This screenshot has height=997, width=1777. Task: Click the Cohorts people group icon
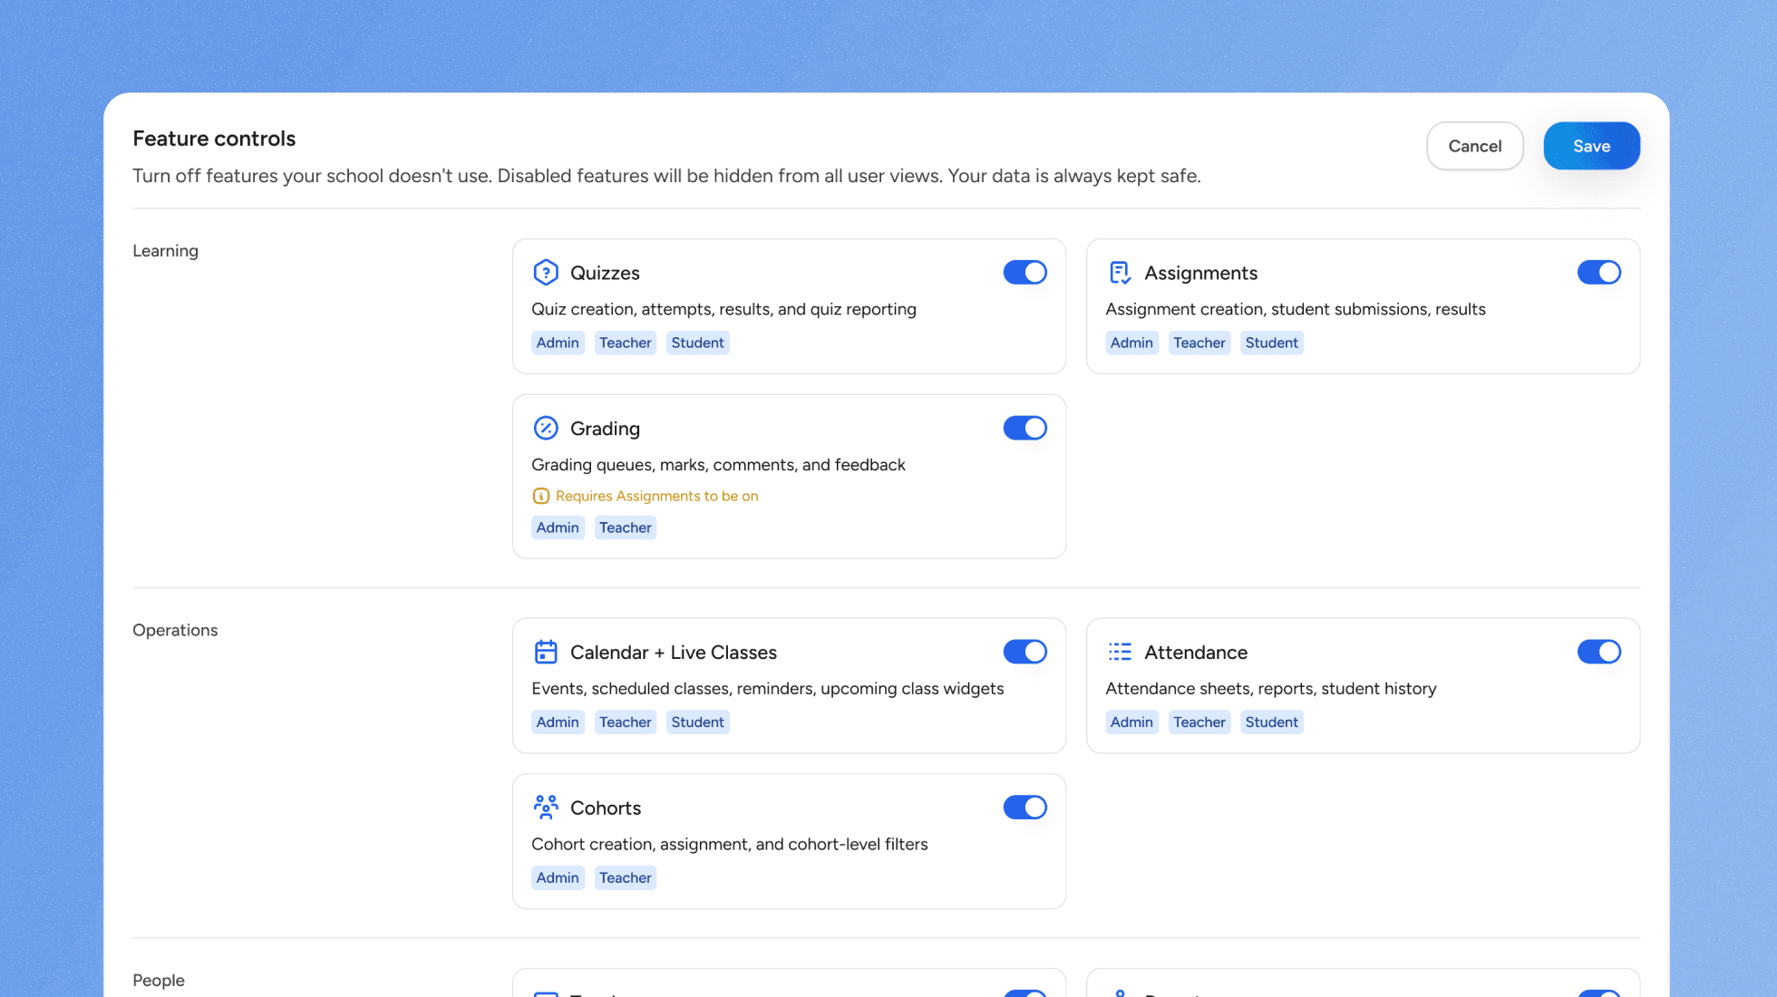pos(546,807)
